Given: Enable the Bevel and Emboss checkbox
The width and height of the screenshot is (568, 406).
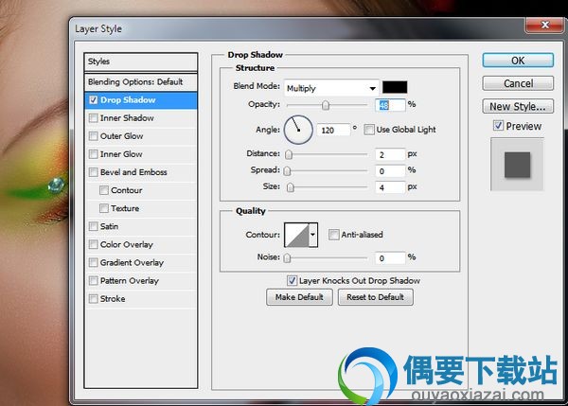Looking at the screenshot, I should (94, 172).
